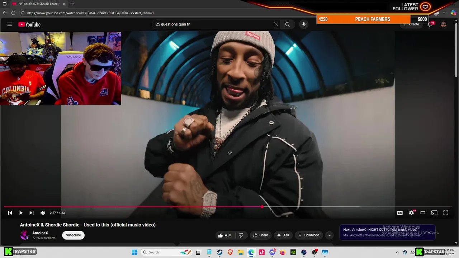Open AntoineX channel name link
459x258 pixels.
coord(40,233)
